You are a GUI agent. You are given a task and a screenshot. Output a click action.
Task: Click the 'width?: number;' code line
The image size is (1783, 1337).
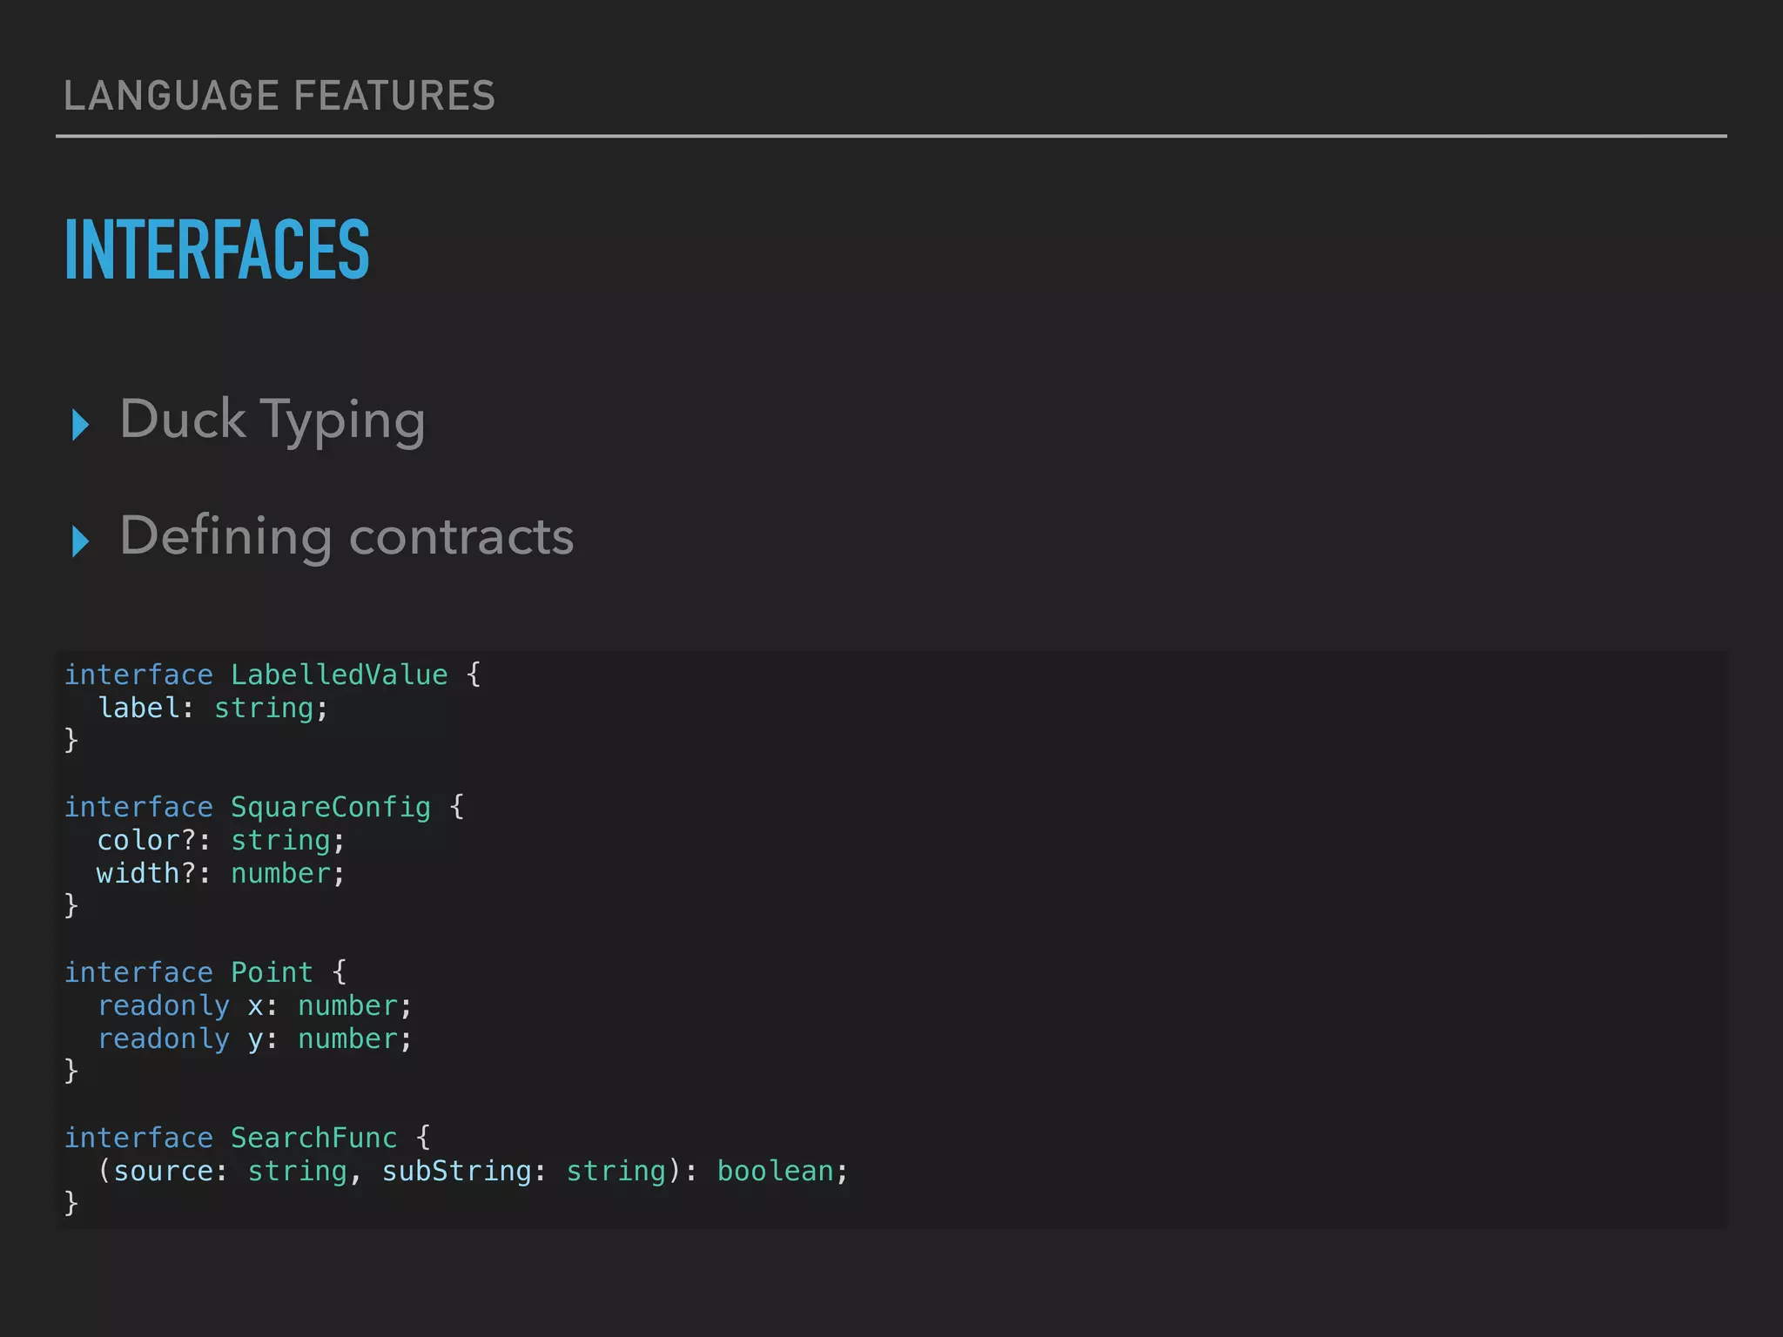click(x=221, y=873)
